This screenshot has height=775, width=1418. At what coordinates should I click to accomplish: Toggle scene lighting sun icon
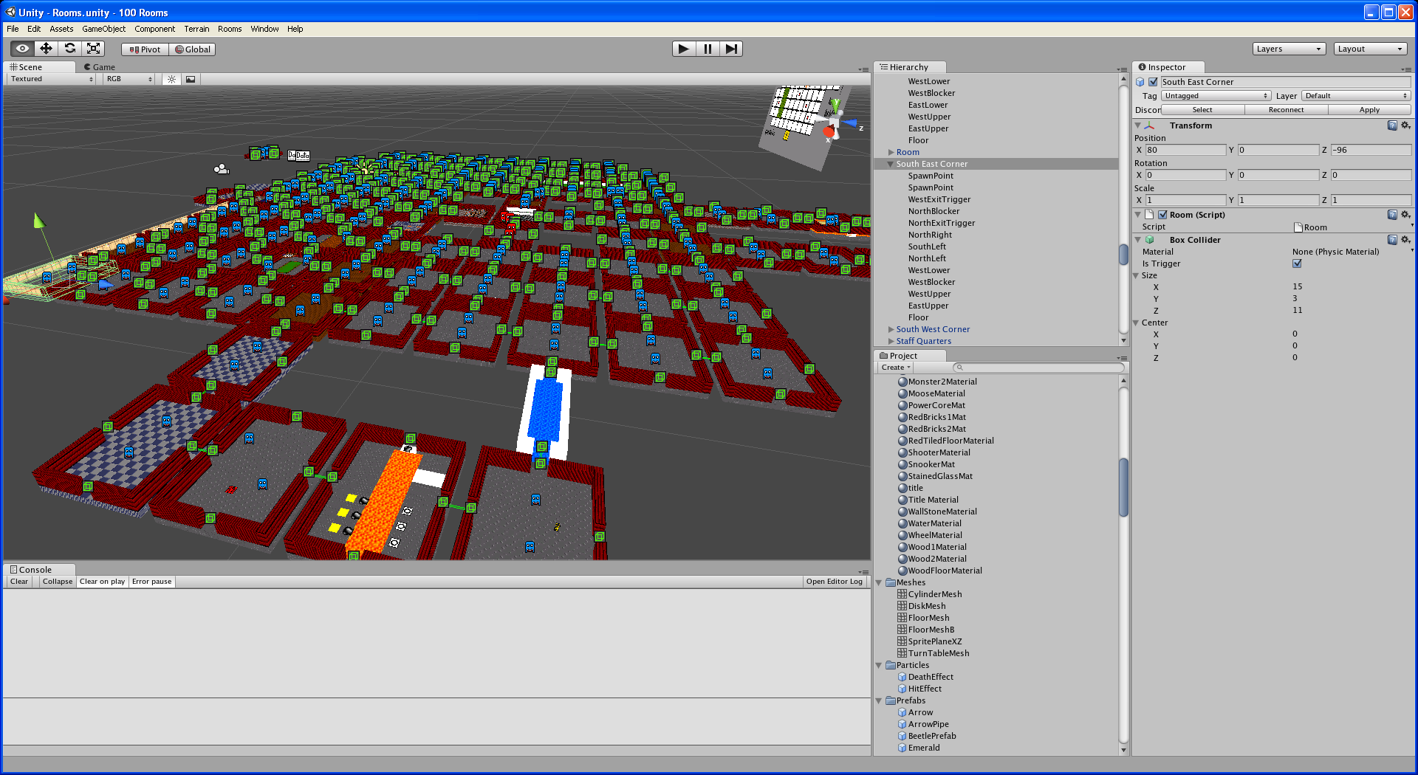(x=171, y=79)
